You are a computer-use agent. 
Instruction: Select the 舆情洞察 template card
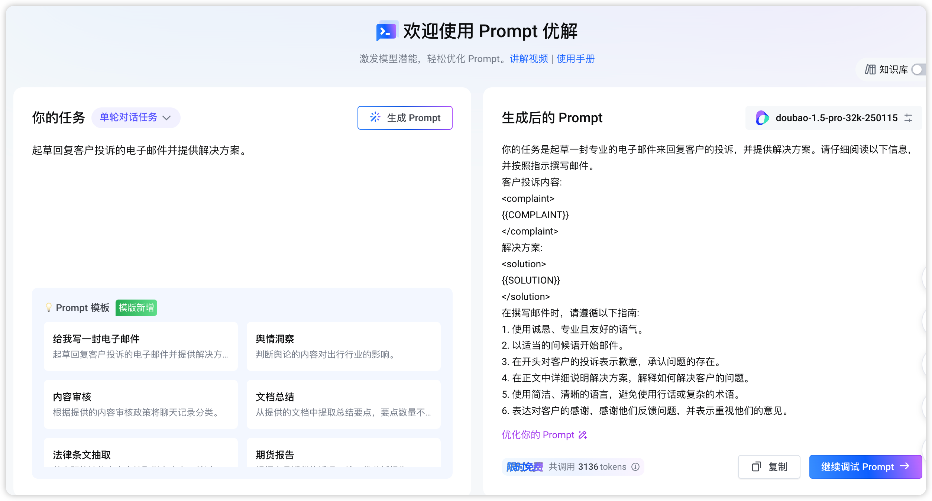point(343,346)
